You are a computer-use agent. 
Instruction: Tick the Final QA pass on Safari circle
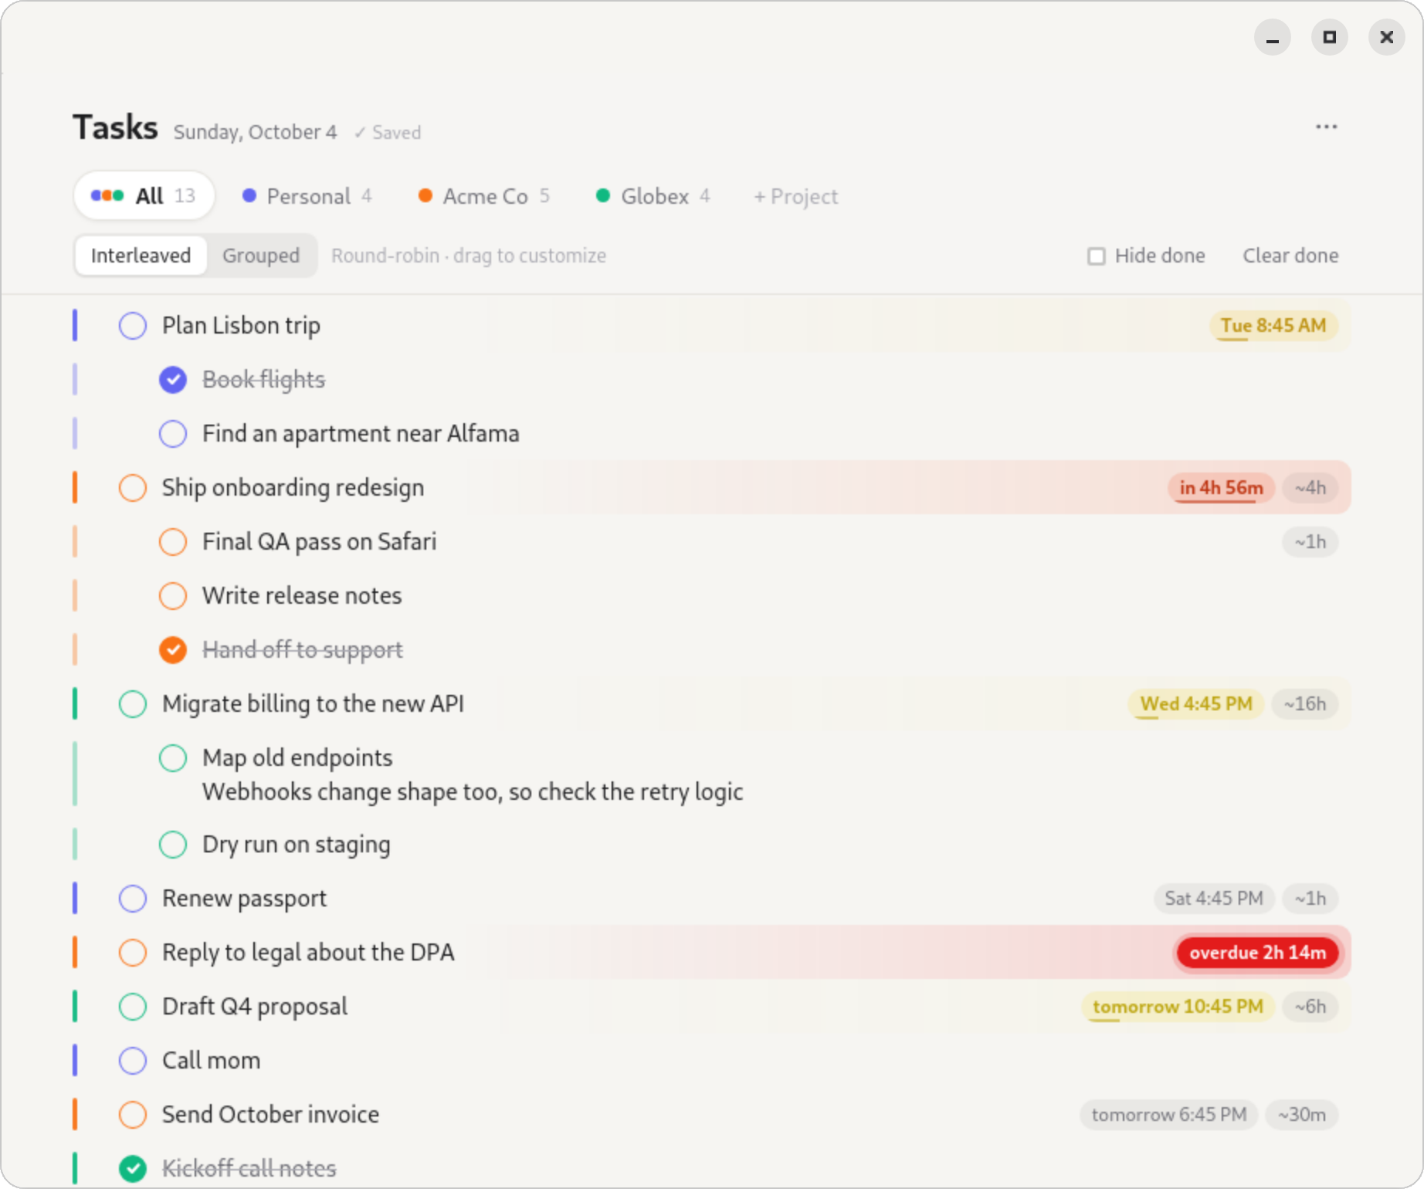[x=173, y=542]
